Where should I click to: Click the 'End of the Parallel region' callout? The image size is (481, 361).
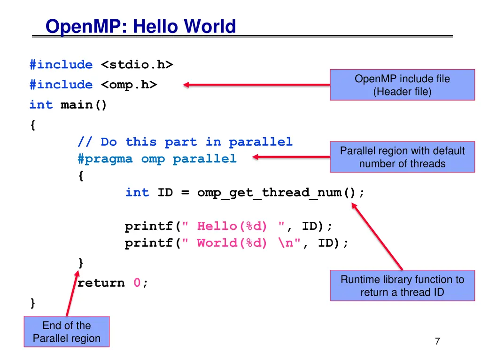(67, 331)
